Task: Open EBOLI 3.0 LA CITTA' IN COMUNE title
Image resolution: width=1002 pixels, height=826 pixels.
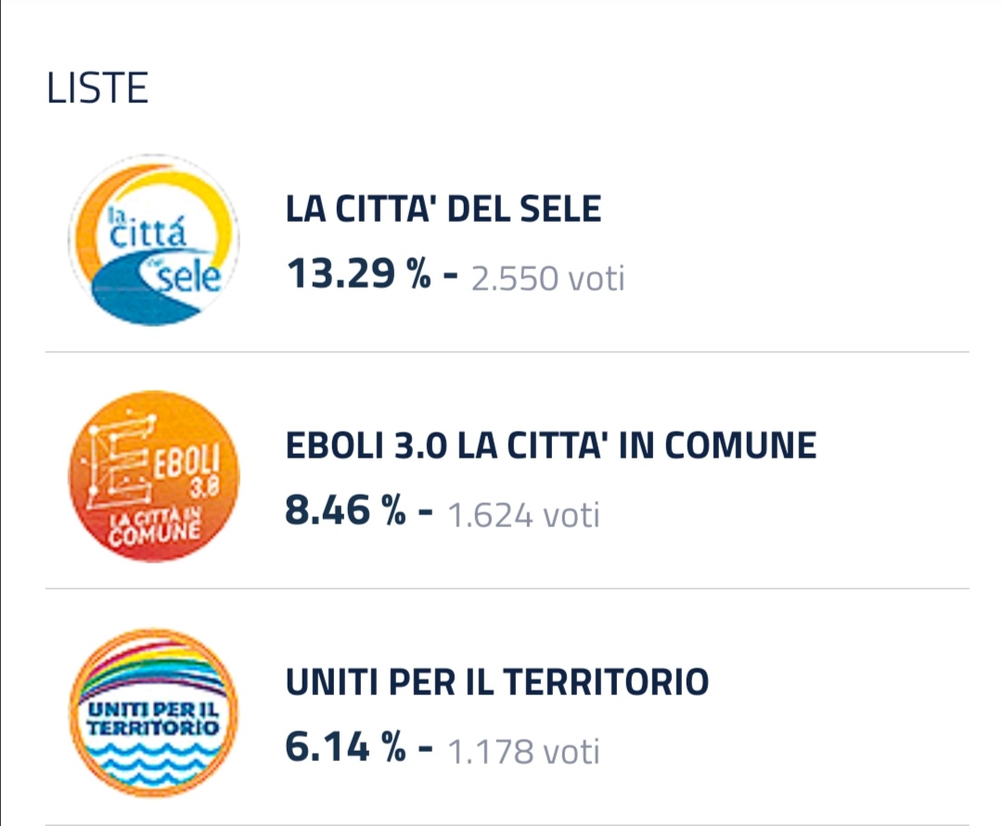Action: coord(551,445)
